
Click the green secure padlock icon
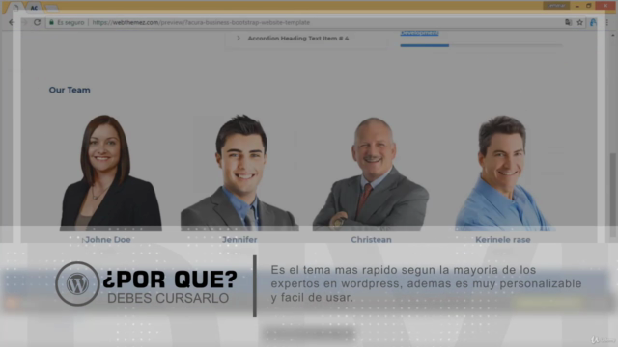click(x=51, y=22)
